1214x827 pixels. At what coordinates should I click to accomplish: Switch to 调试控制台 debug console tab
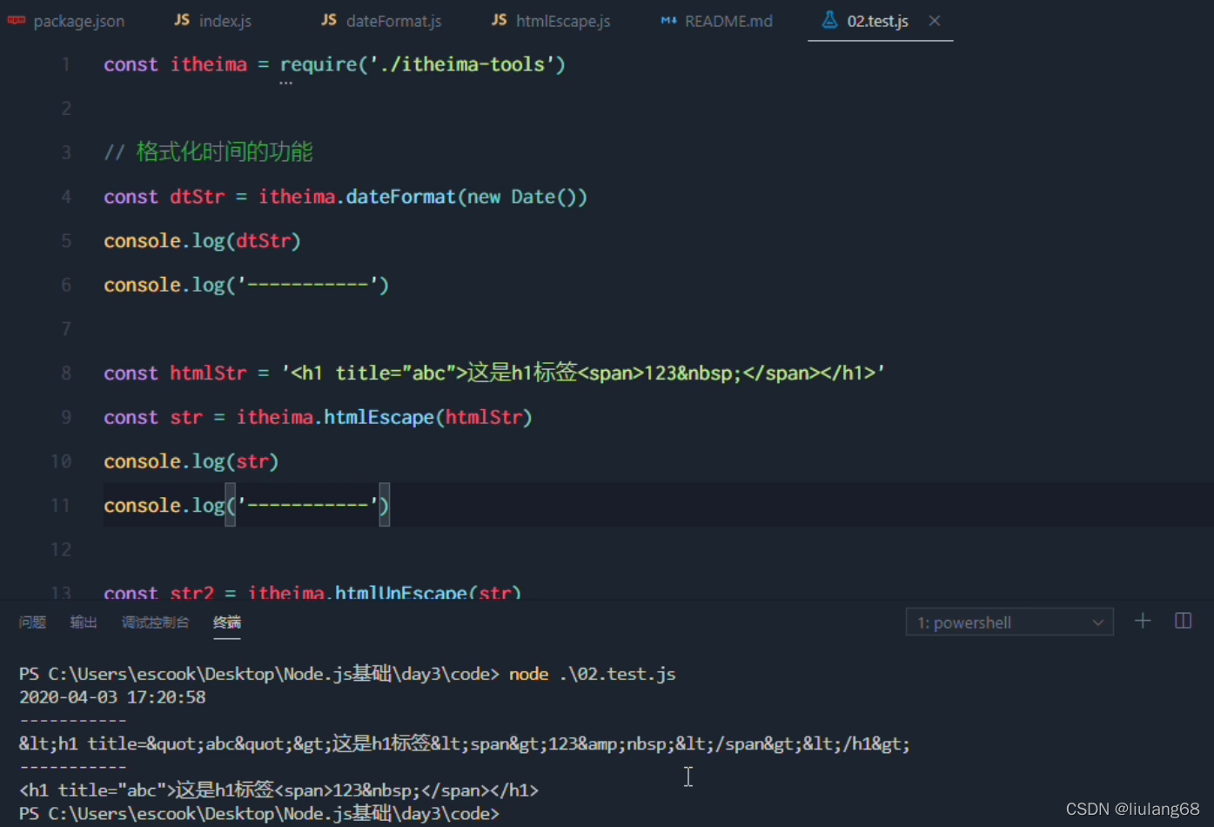155,622
